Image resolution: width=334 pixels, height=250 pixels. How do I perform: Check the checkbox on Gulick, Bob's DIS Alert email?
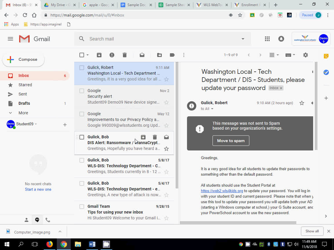click(81, 137)
